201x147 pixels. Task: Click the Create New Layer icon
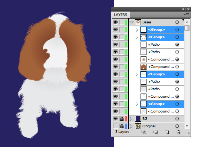(x=167, y=132)
